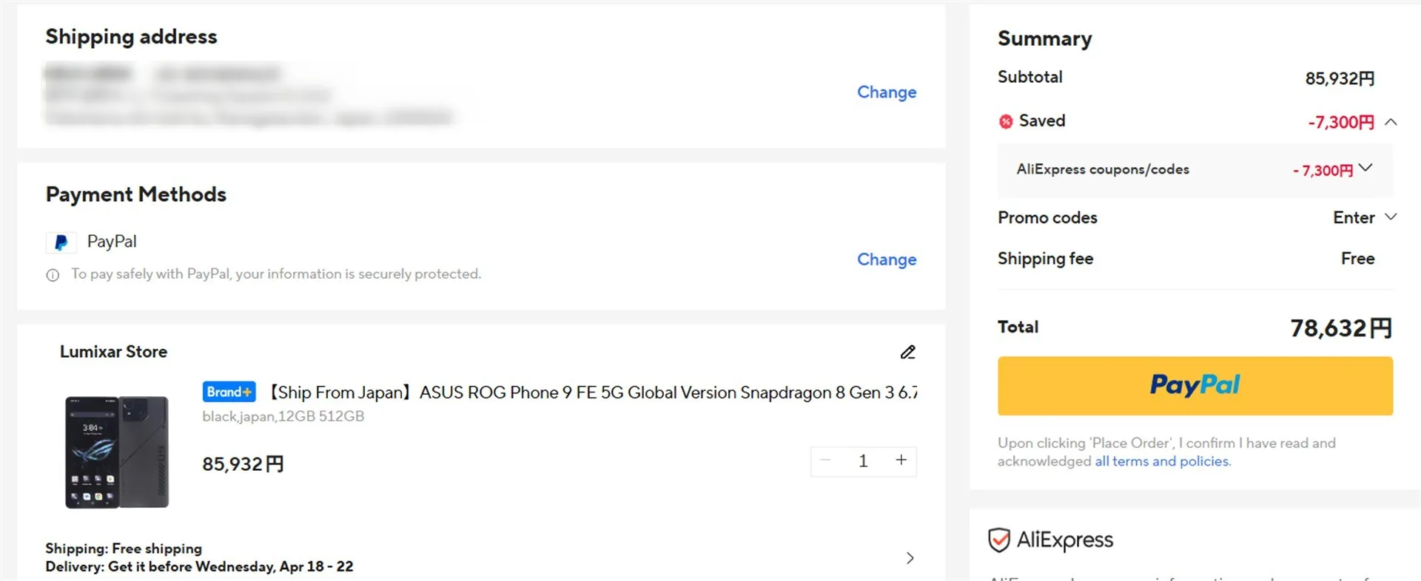Change the shipping address
Screen dimensions: 1421x581
(886, 92)
